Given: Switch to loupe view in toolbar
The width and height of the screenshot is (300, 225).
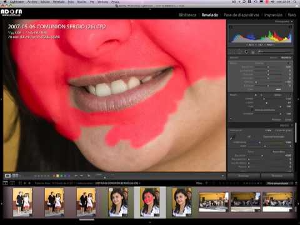Looking at the screenshot, I should click(x=7, y=176).
